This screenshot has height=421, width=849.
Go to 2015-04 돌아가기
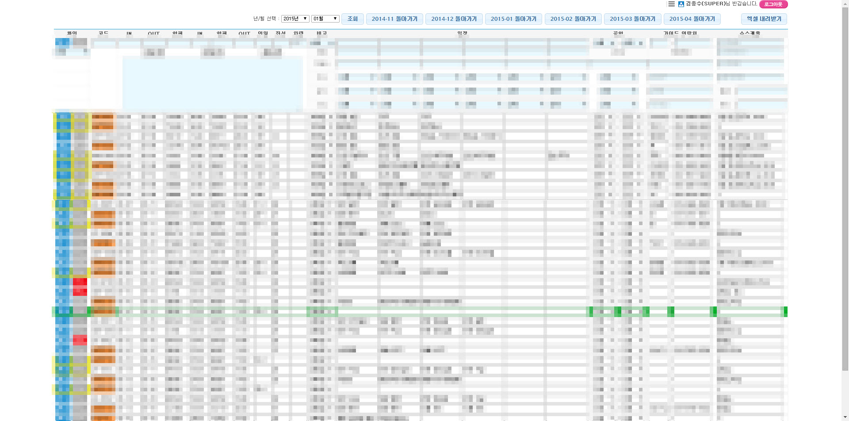[x=692, y=19]
